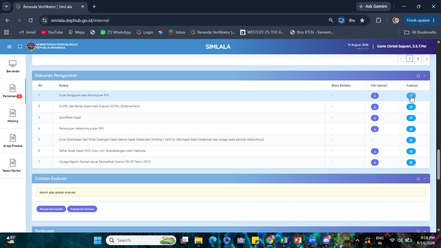Viewport: 441px width, 248px height.
Task: Open the Riwayat Kesimpulan button
Action: 51,209
